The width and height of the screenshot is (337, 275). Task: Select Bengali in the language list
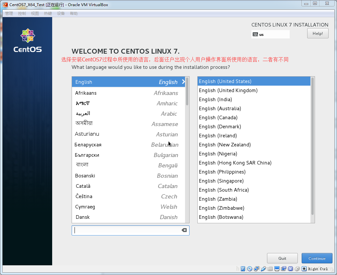128,165
